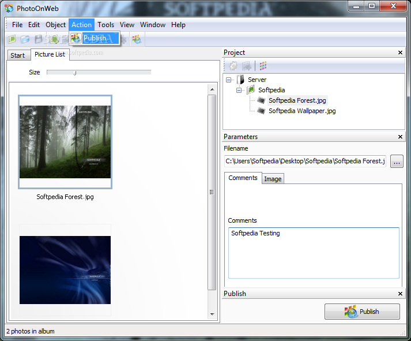Select the Softpedia album label in tree
This screenshot has width=411, height=341.
pyautogui.click(x=272, y=90)
